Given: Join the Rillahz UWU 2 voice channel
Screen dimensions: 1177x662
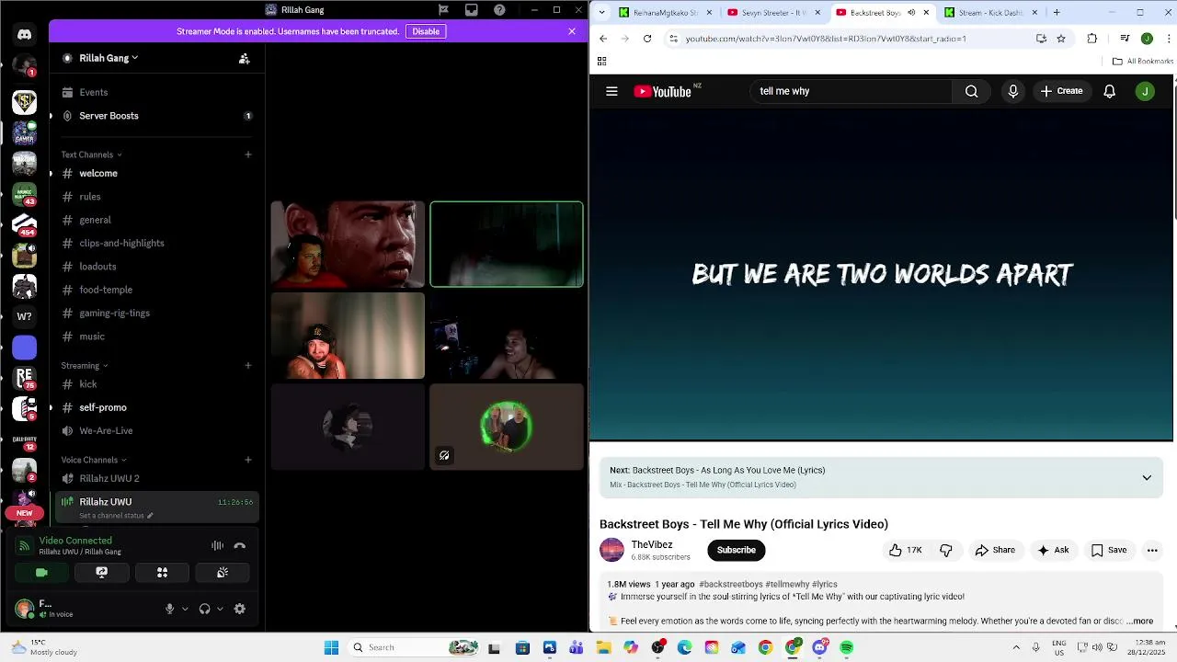Looking at the screenshot, I should click(x=156, y=478).
